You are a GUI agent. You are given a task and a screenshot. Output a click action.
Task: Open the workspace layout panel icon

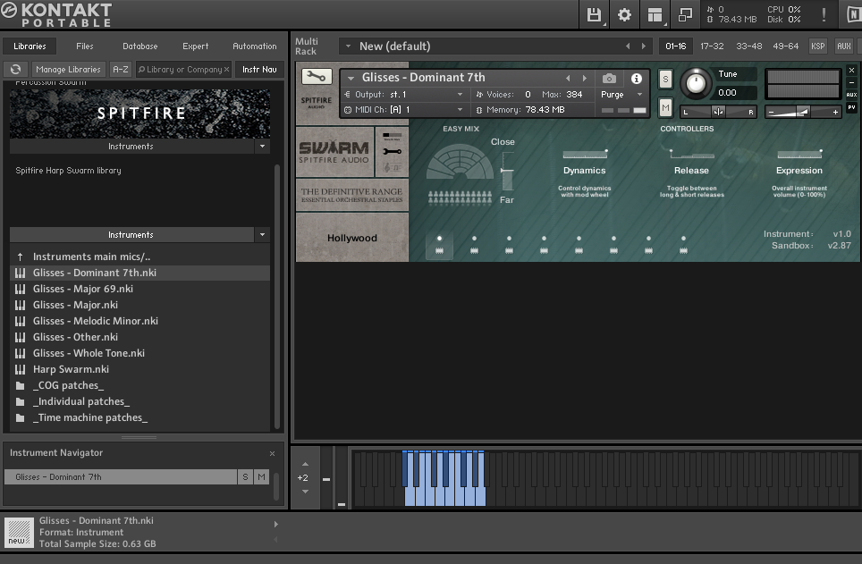655,15
